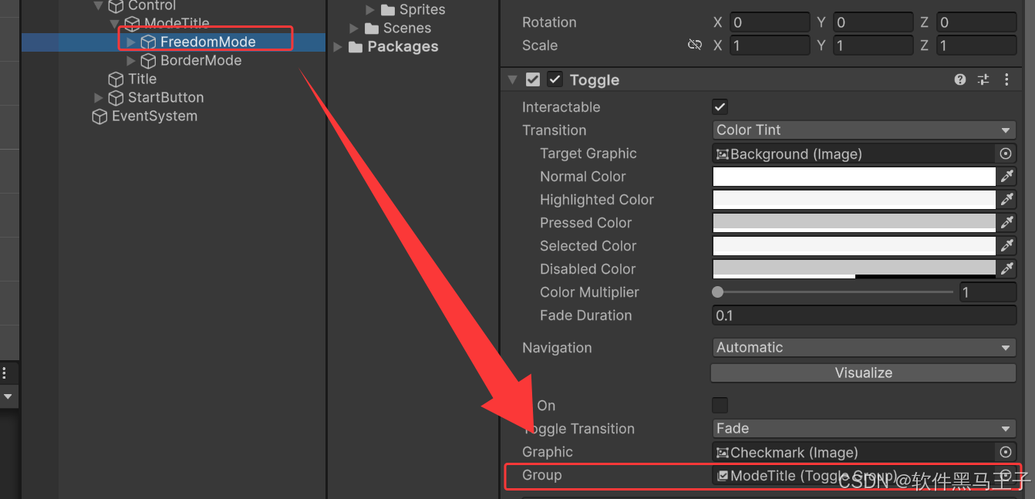The width and height of the screenshot is (1035, 499).
Task: Click the Graphic Checkmark (Image) field
Action: [x=854, y=452]
